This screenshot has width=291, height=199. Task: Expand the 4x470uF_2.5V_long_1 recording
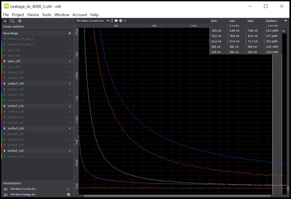click(x=5, y=44)
